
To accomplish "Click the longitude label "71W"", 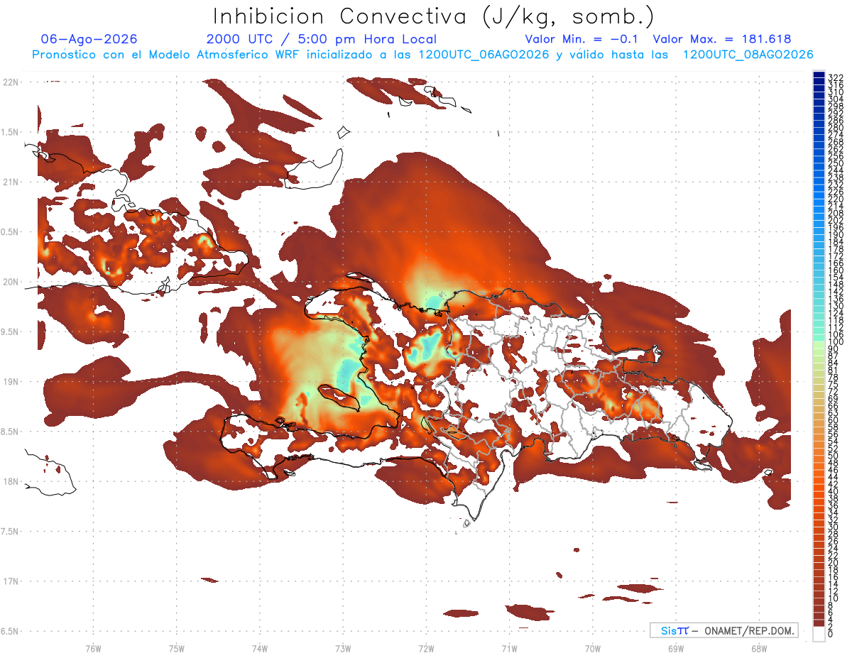I will click(x=509, y=649).
